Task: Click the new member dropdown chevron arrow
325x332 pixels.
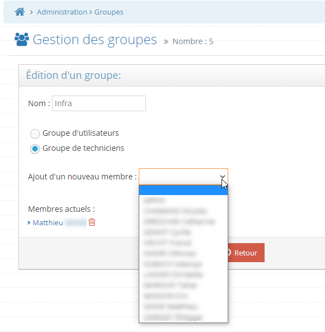Action: click(x=222, y=177)
